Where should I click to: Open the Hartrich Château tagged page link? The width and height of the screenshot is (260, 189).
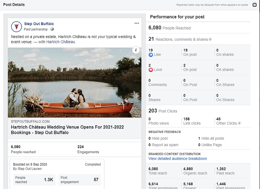pyautogui.click(x=61, y=42)
